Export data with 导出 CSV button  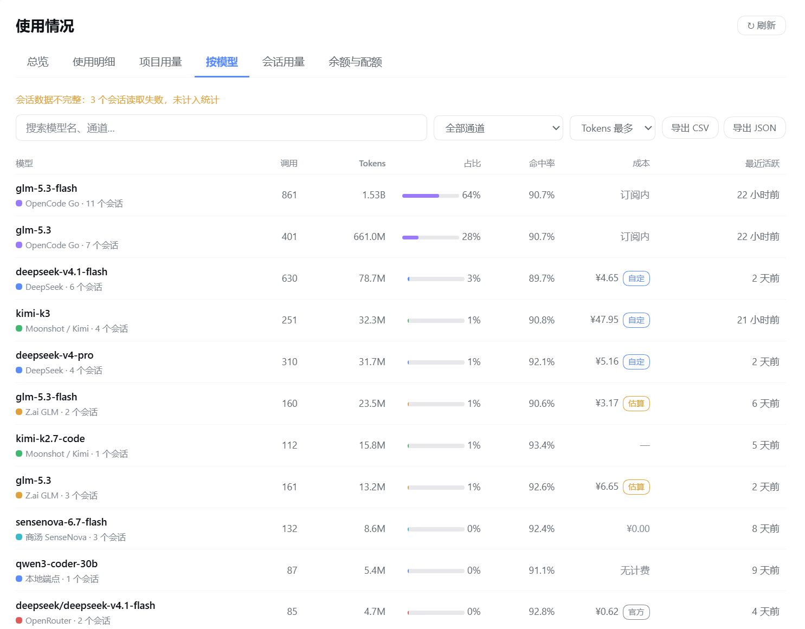(x=690, y=128)
